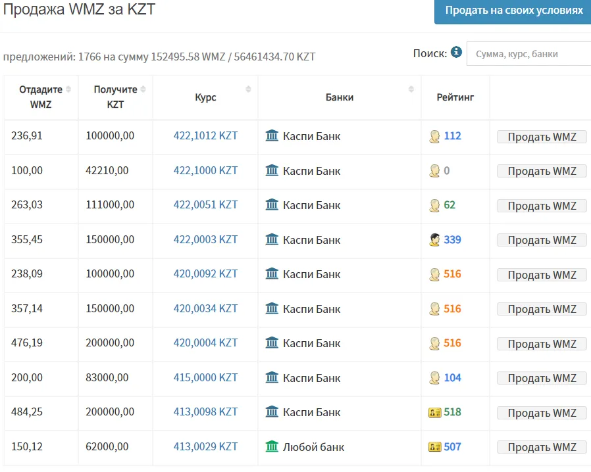Click Продать WMZ for the 236,91 WMZ offer
This screenshot has height=472, width=591.
tap(542, 137)
